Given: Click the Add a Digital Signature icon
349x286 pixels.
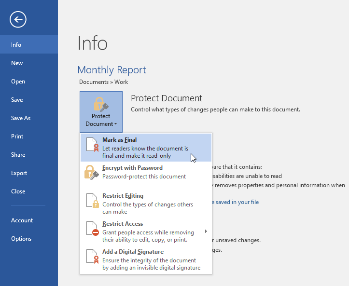Looking at the screenshot, I should (92, 257).
